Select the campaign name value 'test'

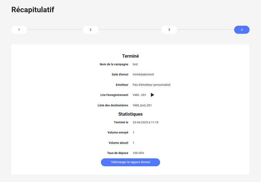coord(135,64)
